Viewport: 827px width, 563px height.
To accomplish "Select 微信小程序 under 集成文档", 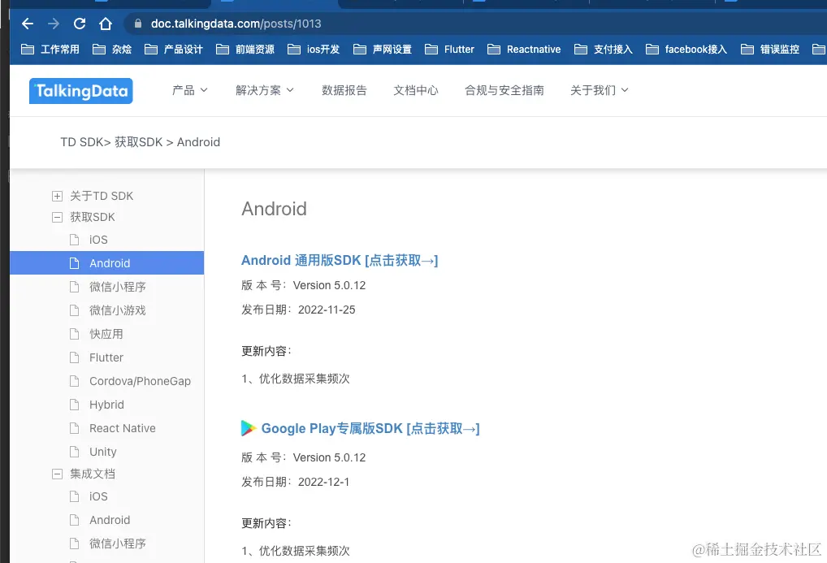I will pos(117,544).
